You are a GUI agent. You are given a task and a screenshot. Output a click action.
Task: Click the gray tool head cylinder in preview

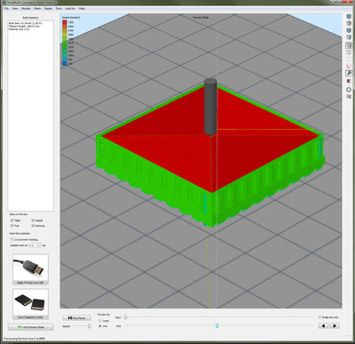pyautogui.click(x=210, y=107)
